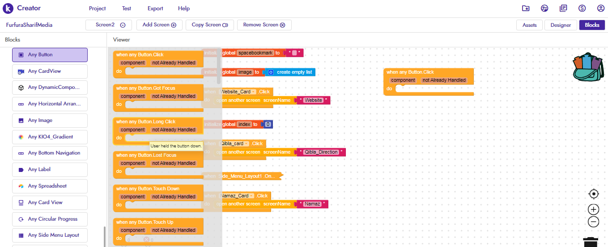Screen dimensions: 608x247
Task: Click the Any Circular Progress icon
Action: click(21, 219)
